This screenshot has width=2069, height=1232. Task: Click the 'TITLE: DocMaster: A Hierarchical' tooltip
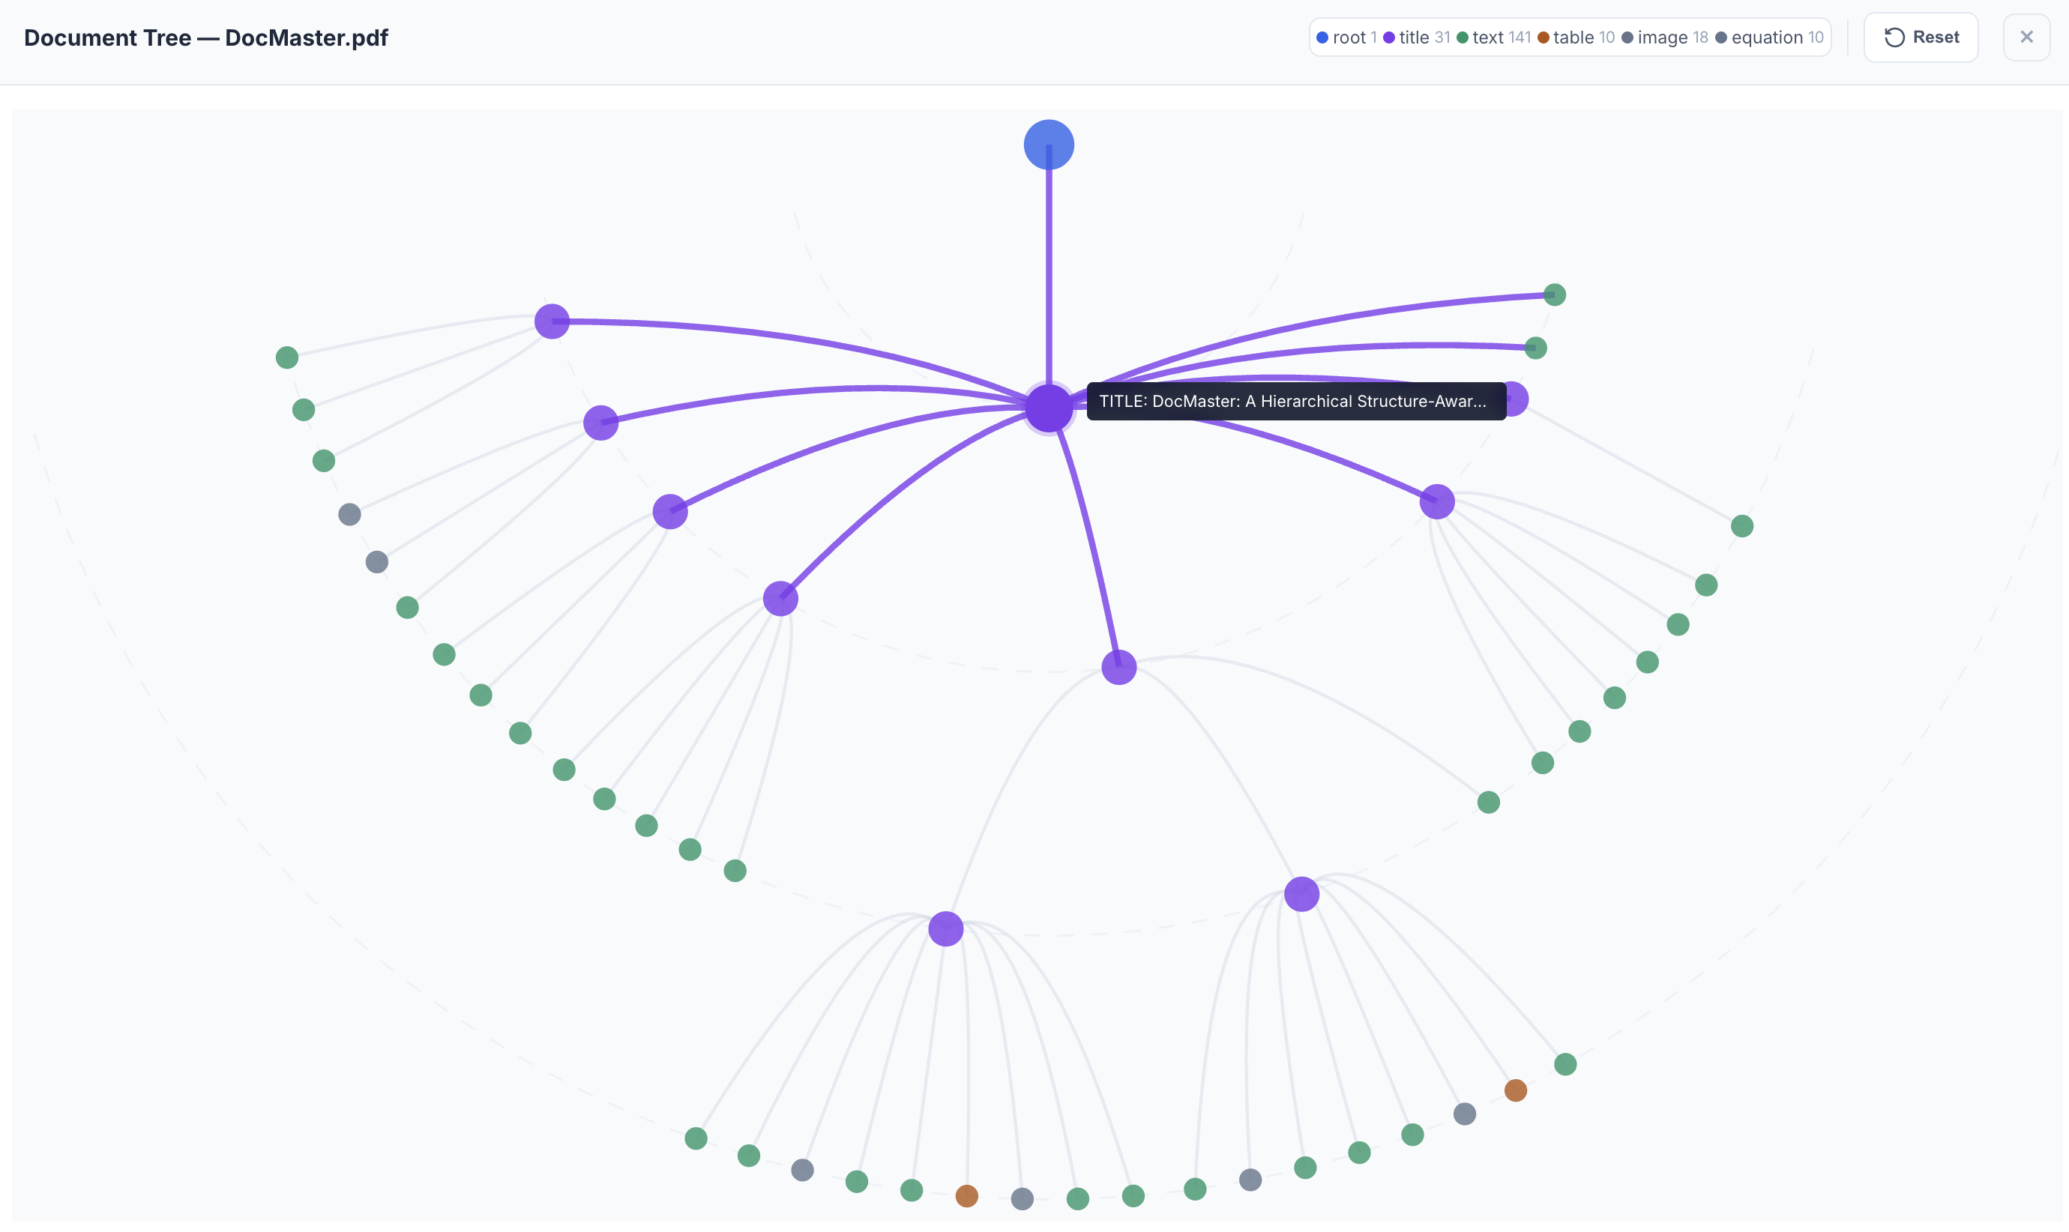(x=1295, y=401)
